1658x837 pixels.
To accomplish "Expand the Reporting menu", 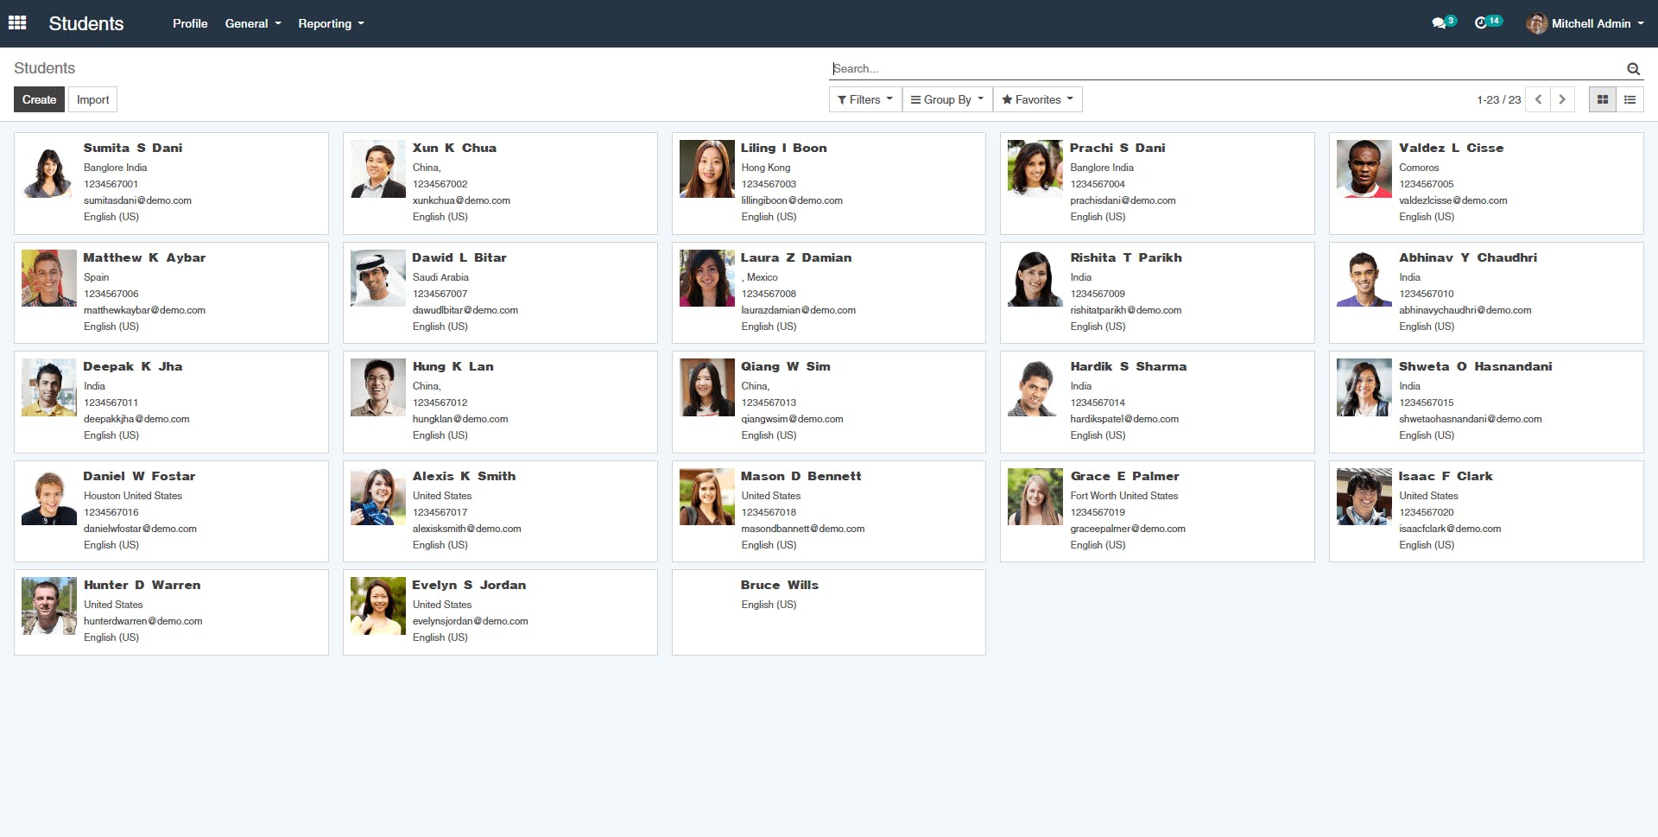I will (331, 23).
